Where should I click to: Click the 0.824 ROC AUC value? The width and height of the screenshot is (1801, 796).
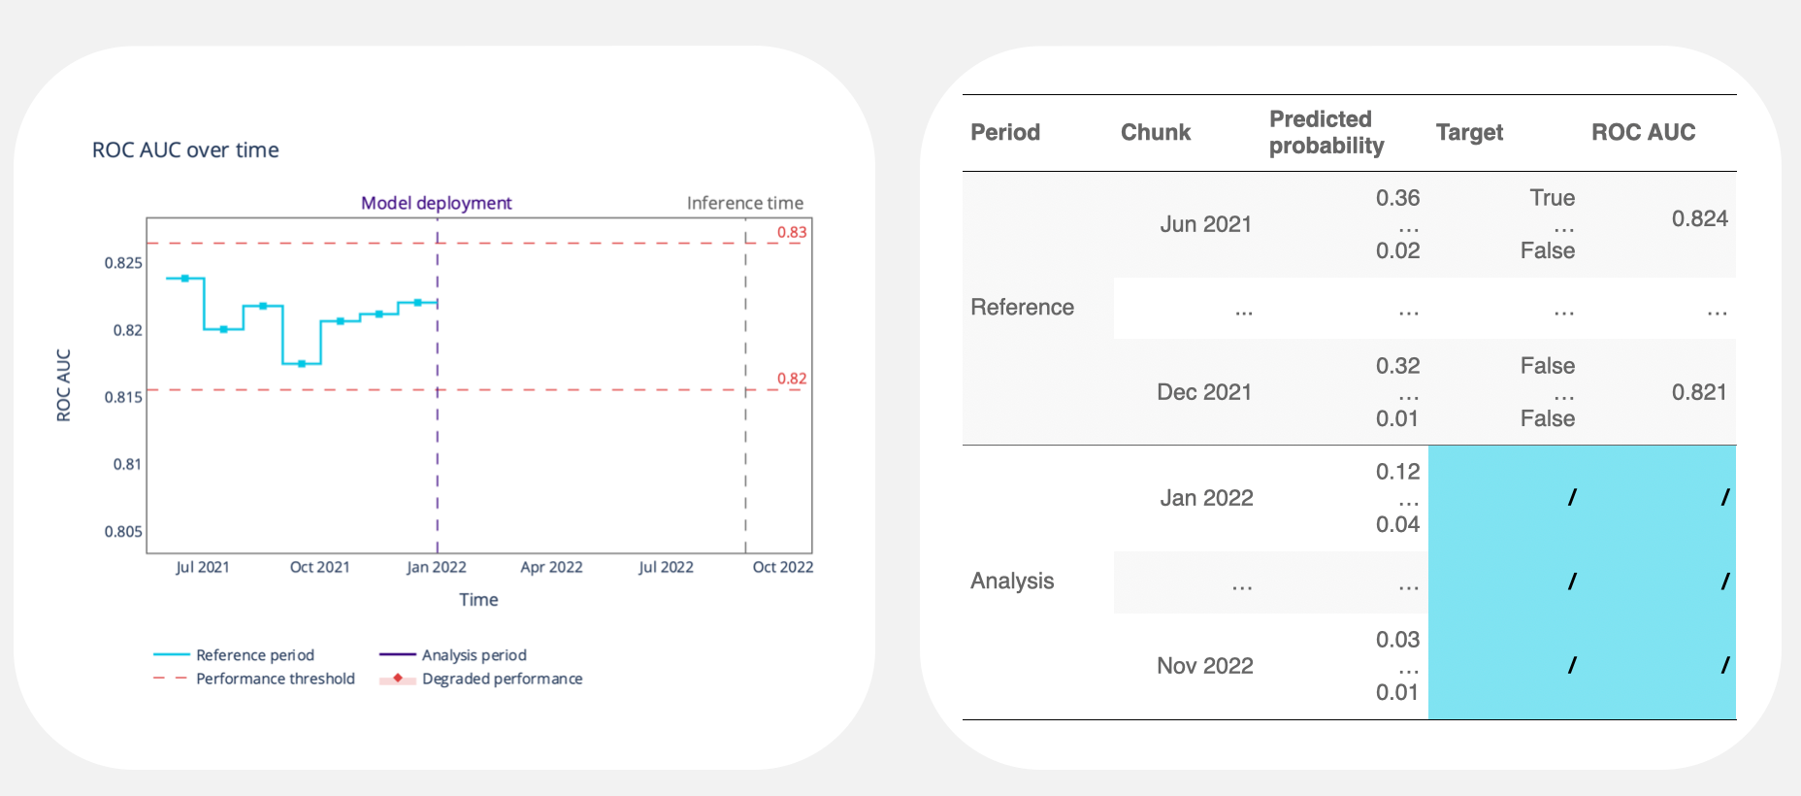tap(1698, 218)
